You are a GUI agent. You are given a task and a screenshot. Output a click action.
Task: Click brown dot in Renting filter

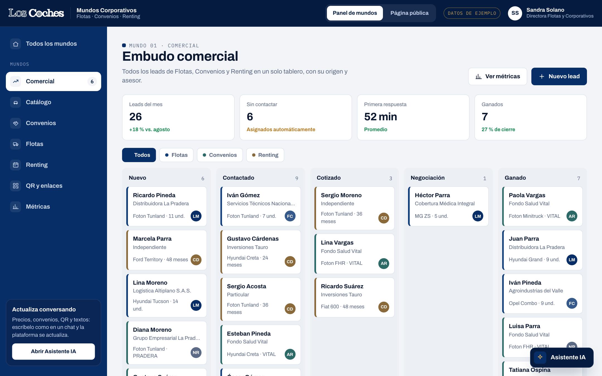point(254,155)
